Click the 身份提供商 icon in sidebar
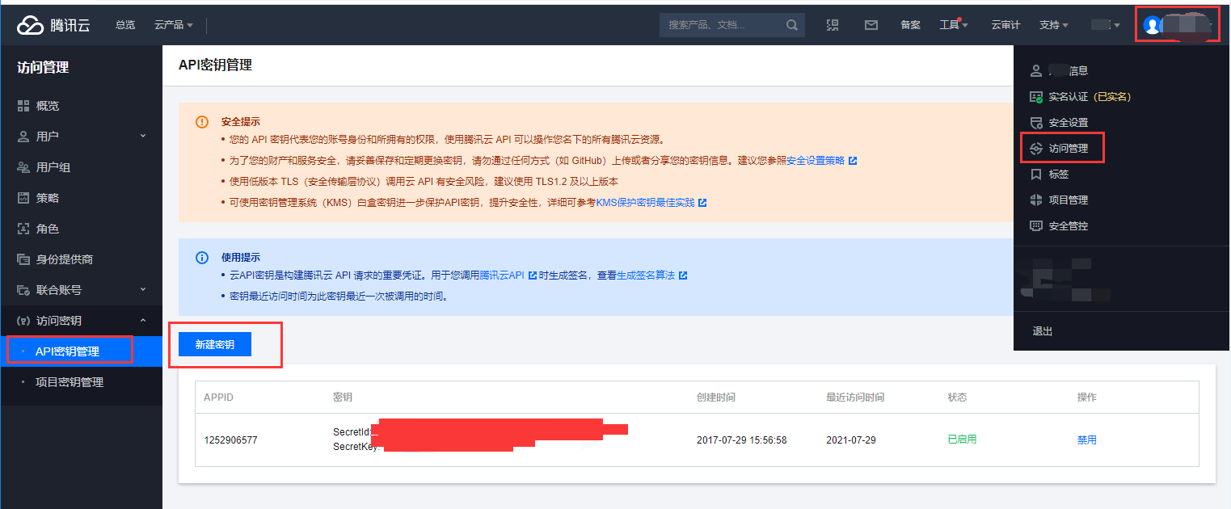 [x=23, y=259]
